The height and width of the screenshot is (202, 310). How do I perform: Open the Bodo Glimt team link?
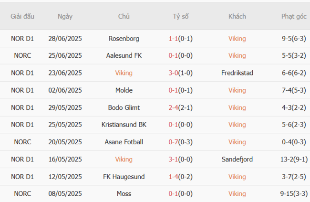[x=124, y=107]
